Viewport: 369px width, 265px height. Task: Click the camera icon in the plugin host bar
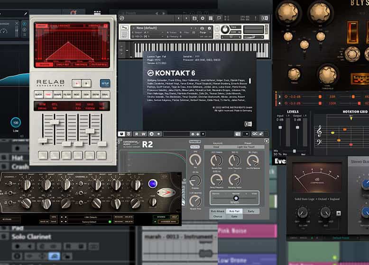[238, 134]
